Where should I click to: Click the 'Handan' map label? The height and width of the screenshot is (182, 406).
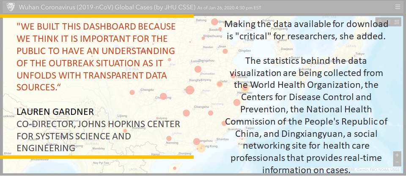click(208, 47)
